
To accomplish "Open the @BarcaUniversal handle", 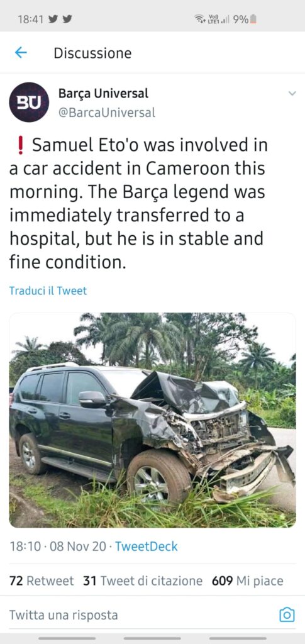I will [x=107, y=113].
